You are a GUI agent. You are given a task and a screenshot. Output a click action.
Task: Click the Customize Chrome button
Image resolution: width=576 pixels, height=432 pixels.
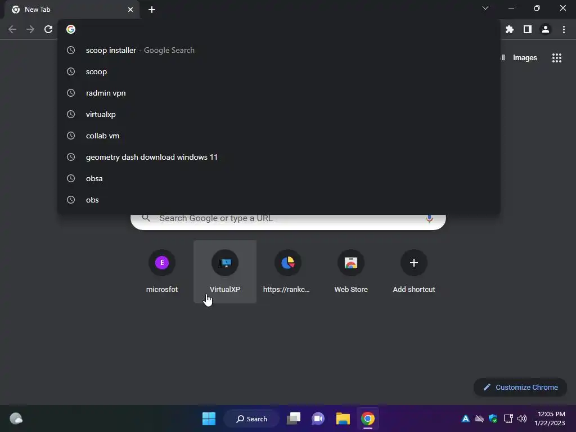point(520,387)
